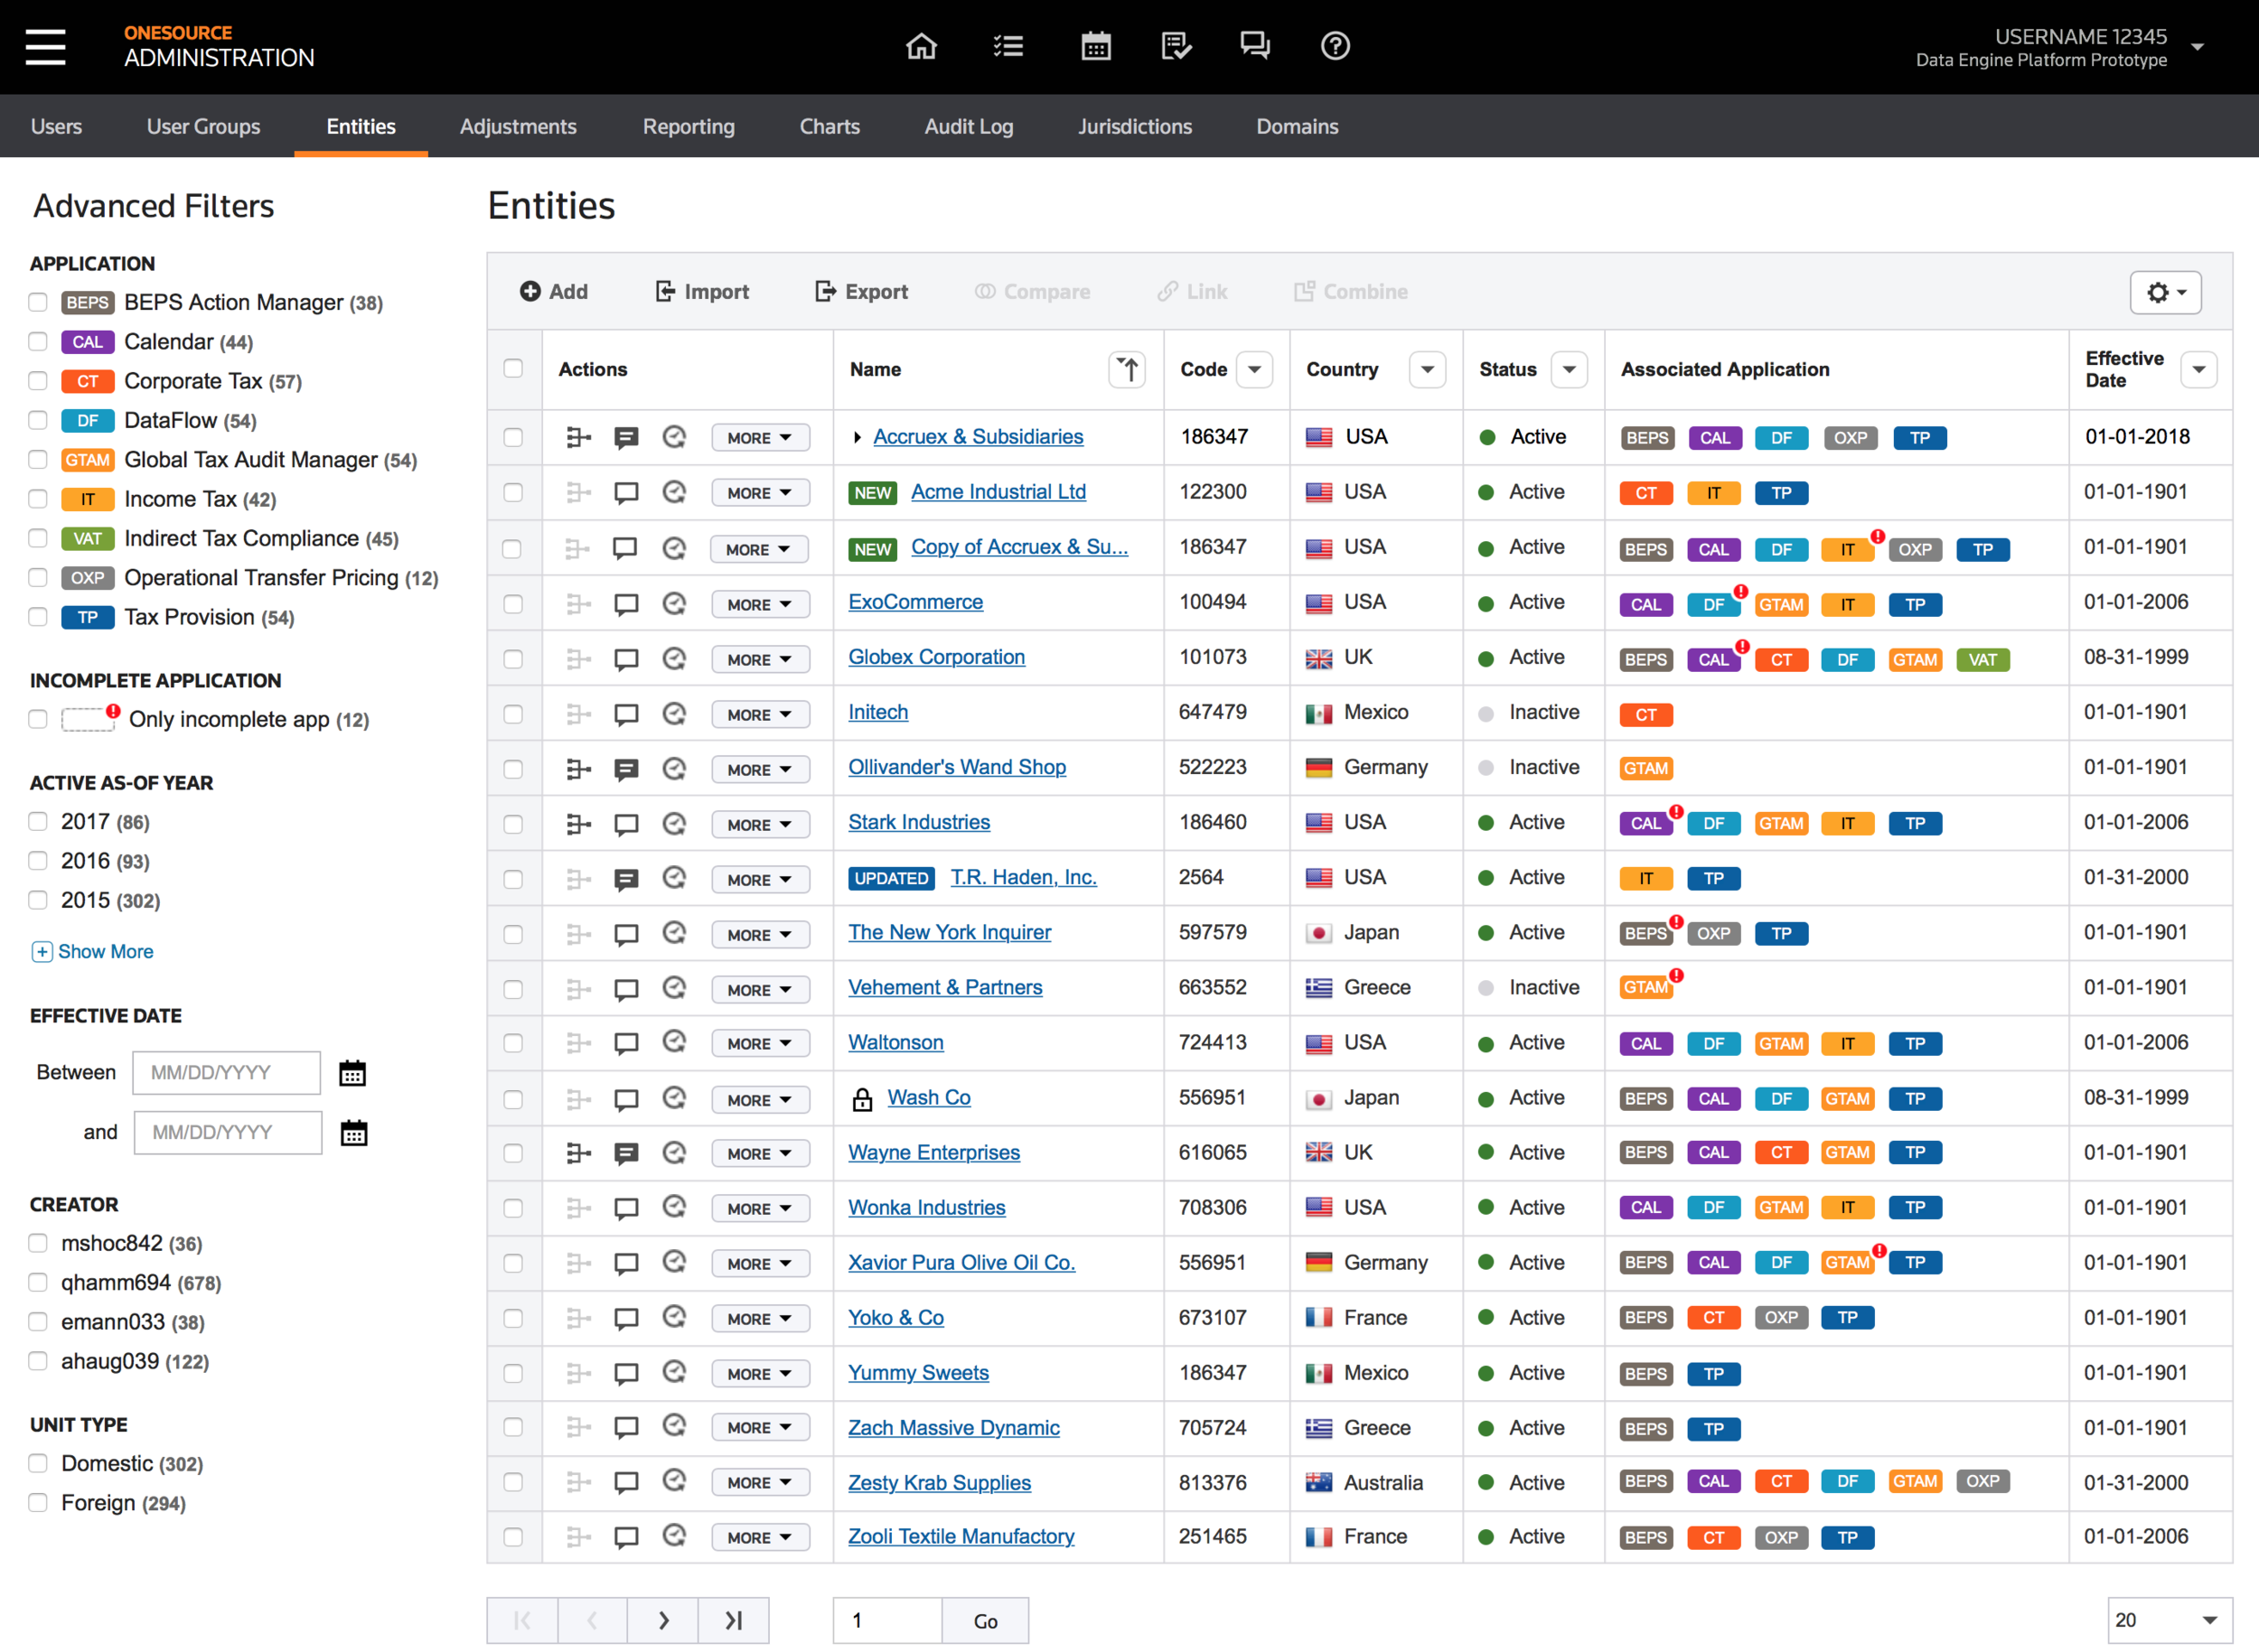The width and height of the screenshot is (2259, 1652).
Task: Enable Domestic unit type checkbox
Action: coord(38,1463)
